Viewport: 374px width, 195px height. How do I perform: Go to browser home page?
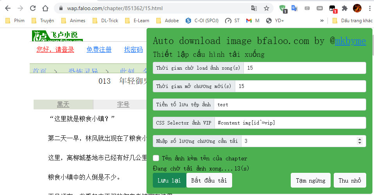pos(46,8)
